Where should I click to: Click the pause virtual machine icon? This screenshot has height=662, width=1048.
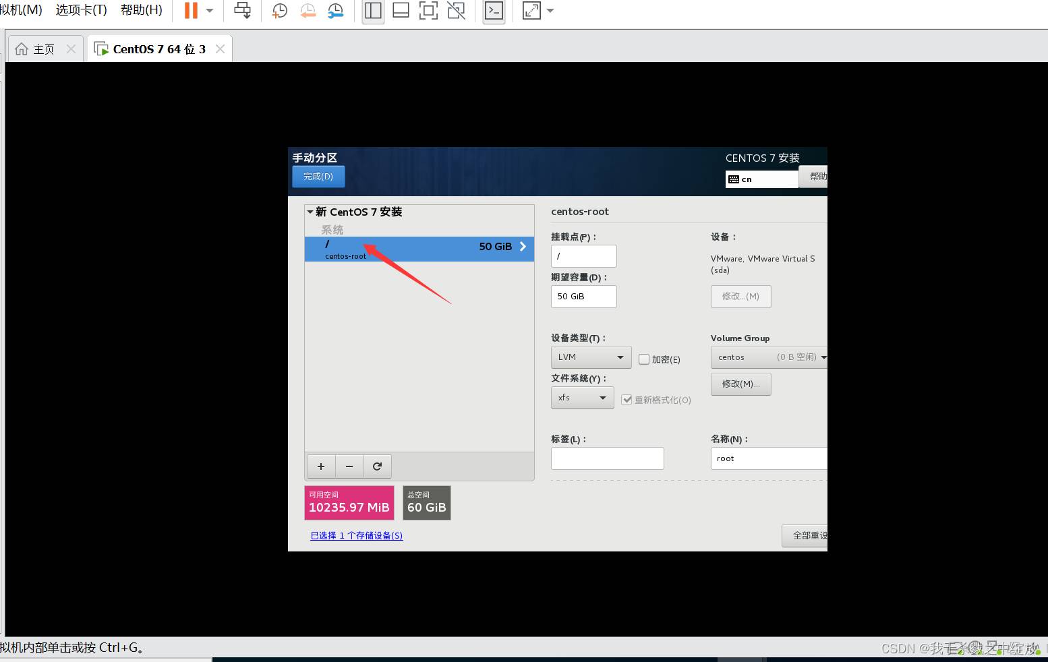[191, 11]
